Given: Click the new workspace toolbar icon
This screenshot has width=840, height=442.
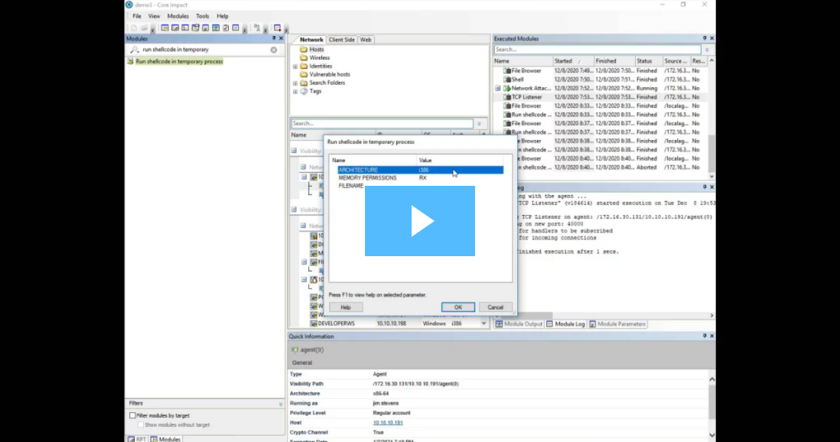Looking at the screenshot, I should tap(134, 28).
